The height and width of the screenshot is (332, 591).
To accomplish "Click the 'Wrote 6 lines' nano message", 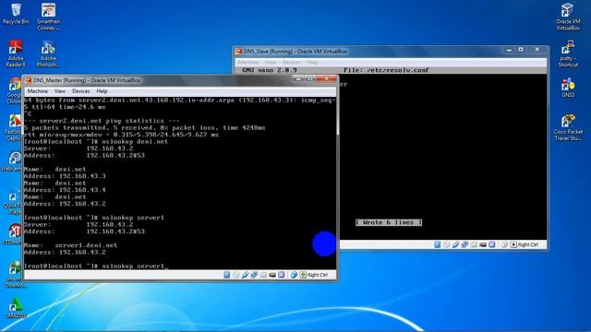I will (389, 222).
